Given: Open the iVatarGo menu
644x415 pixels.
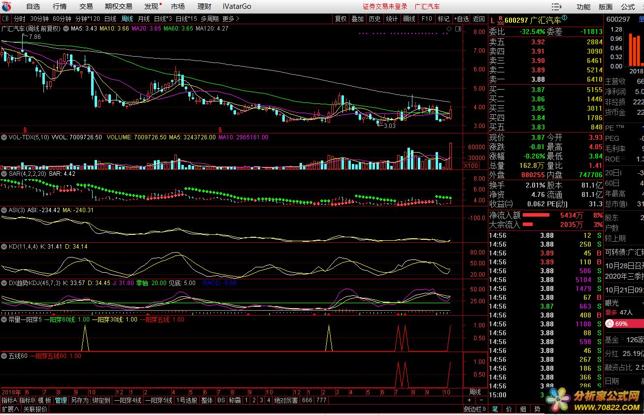Looking at the screenshot, I should [237, 6].
